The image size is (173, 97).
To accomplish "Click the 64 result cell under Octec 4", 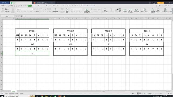I will pyautogui.click(x=147, y=44).
